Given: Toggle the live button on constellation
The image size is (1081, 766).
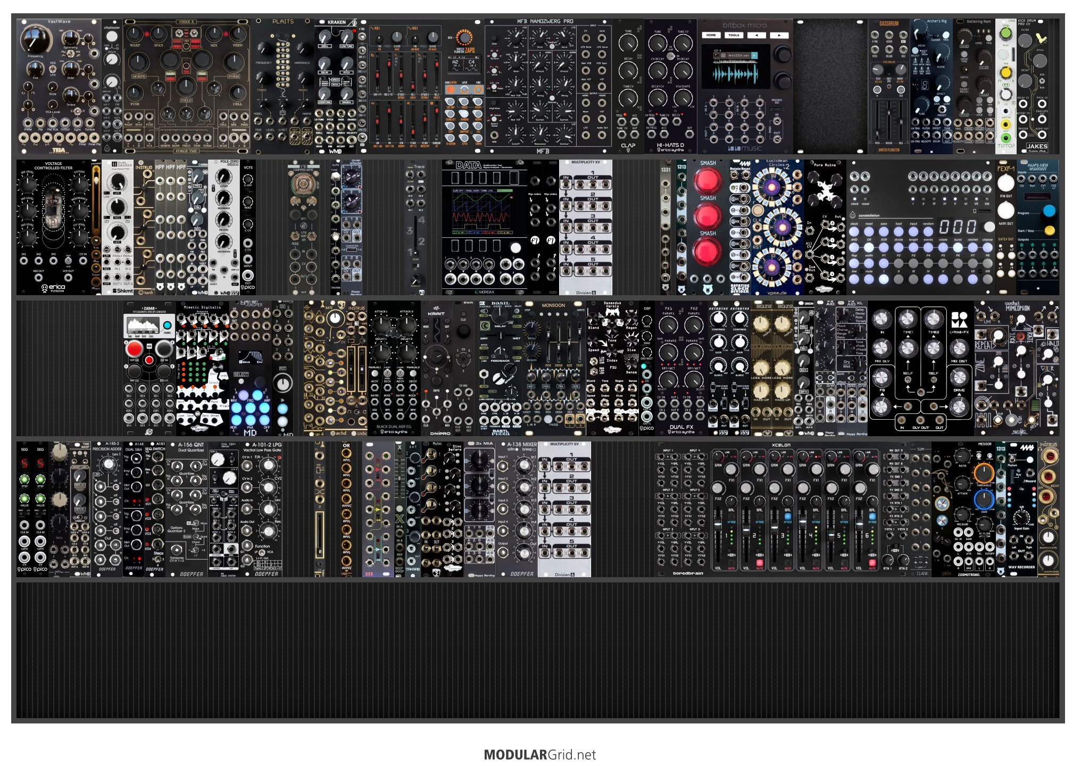Looking at the screenshot, I should pyautogui.click(x=854, y=279).
